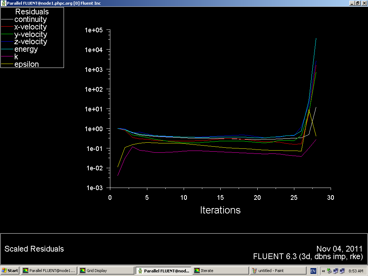Click the continuity legend entry
Image resolution: width=368 pixels, height=276 pixels.
[x=30, y=19]
